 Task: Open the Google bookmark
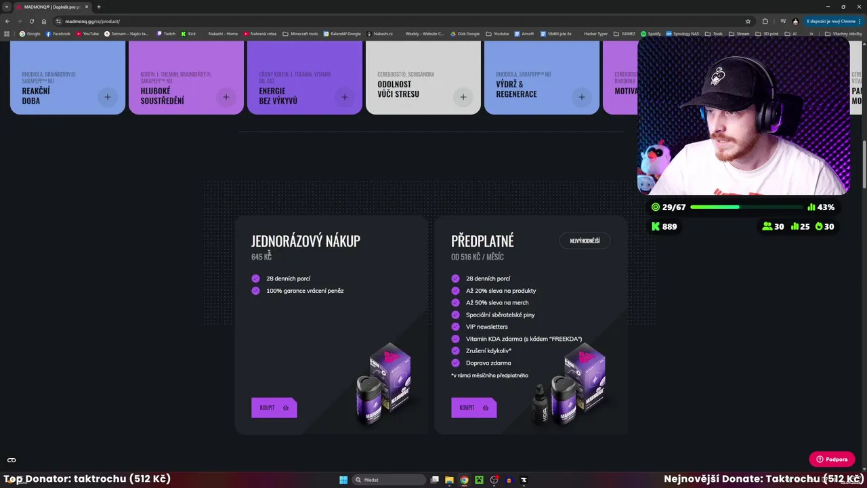pyautogui.click(x=30, y=34)
